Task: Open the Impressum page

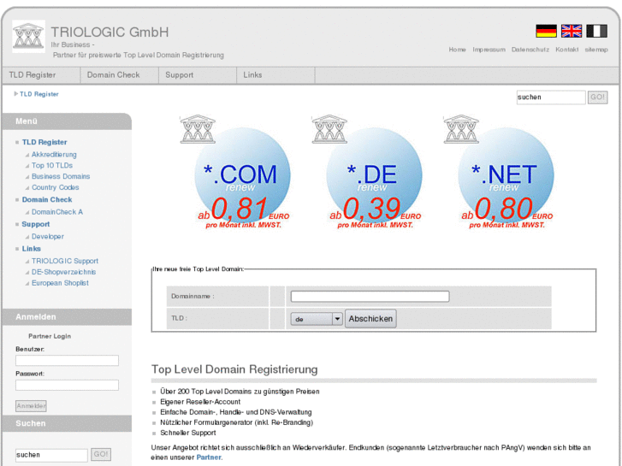Action: click(x=489, y=50)
